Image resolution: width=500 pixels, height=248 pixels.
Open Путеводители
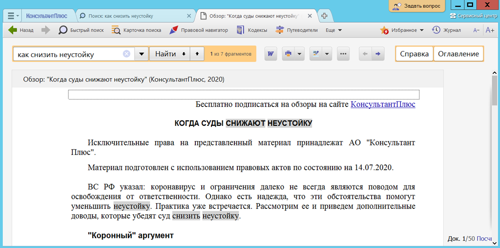pyautogui.click(x=296, y=30)
